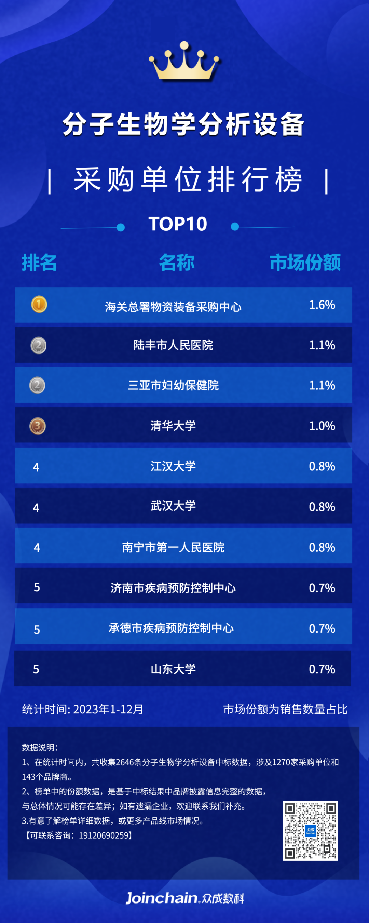Click the QR code image
The width and height of the screenshot is (369, 923).
[310, 831]
